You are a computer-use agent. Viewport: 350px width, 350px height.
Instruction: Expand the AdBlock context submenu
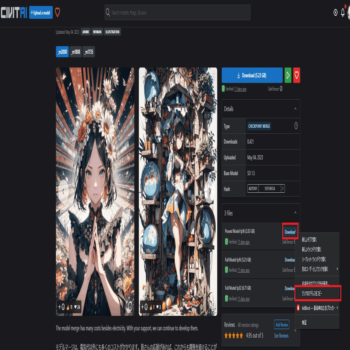pyautogui.click(x=337, y=308)
